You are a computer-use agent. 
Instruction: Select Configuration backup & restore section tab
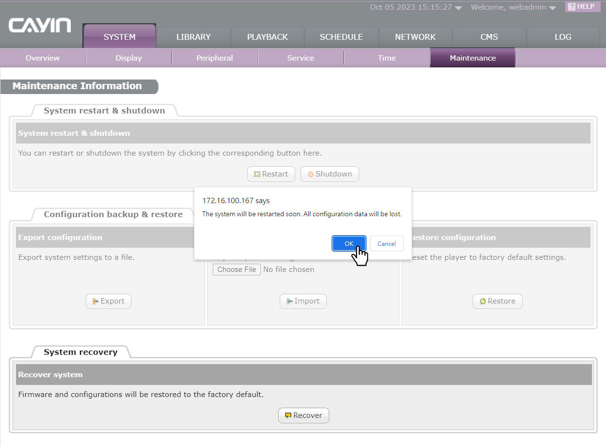coord(113,214)
